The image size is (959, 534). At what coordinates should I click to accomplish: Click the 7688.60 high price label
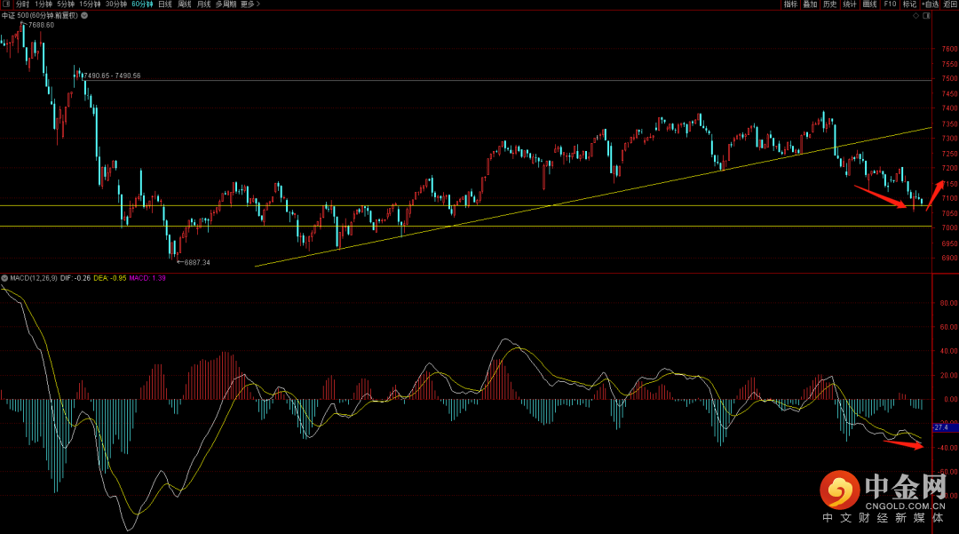tap(41, 25)
